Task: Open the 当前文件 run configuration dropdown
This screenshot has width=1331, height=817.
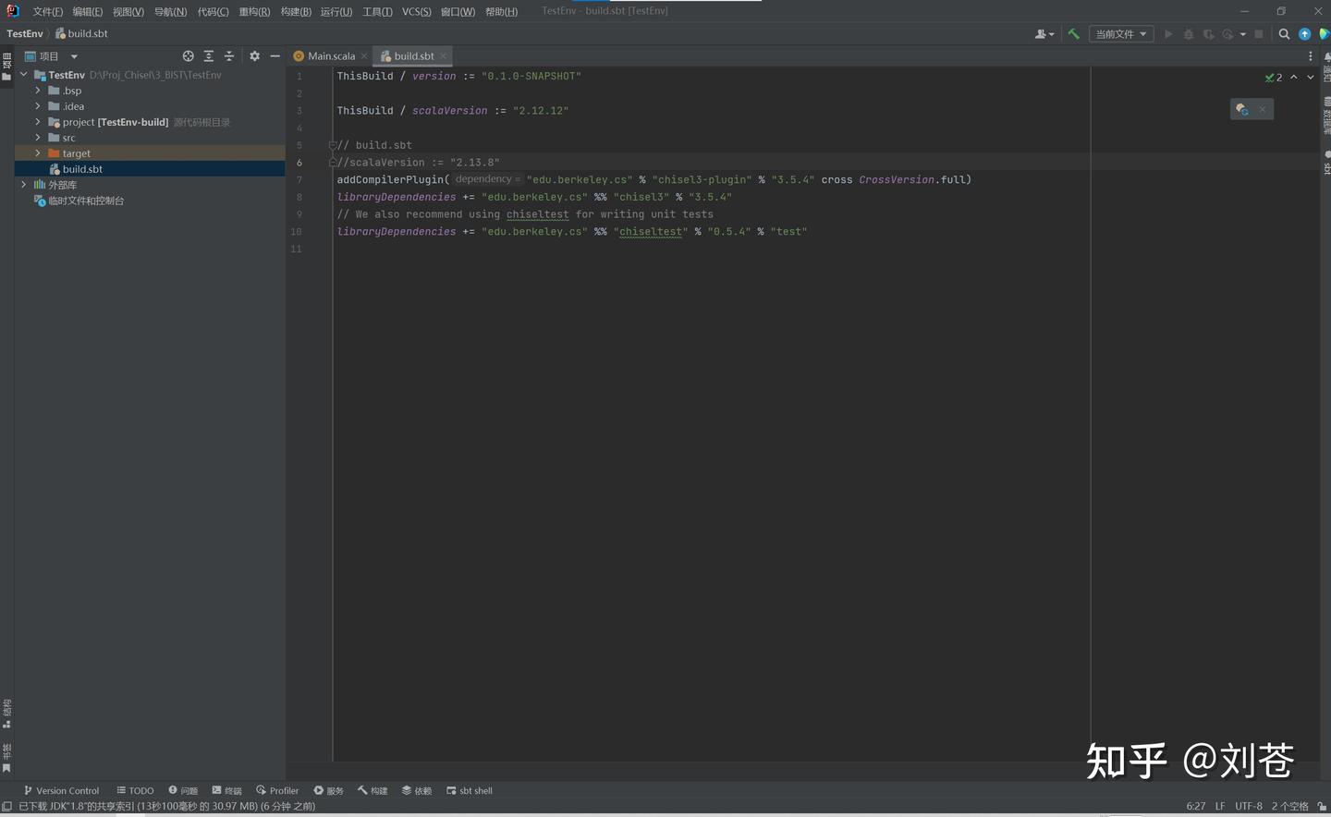Action: [x=1120, y=33]
